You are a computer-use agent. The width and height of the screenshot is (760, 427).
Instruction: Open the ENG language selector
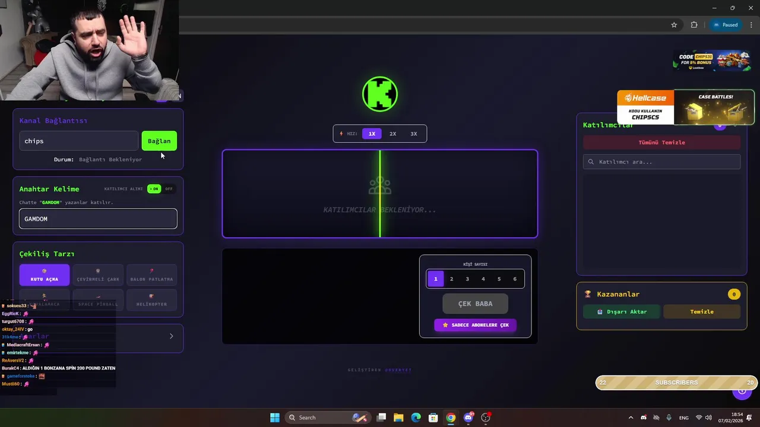click(684, 418)
